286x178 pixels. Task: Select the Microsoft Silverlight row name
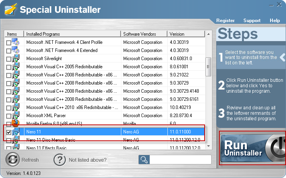click(44, 59)
